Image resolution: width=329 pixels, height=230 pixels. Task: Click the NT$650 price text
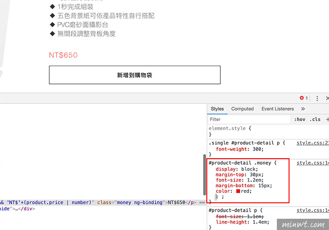63,55
